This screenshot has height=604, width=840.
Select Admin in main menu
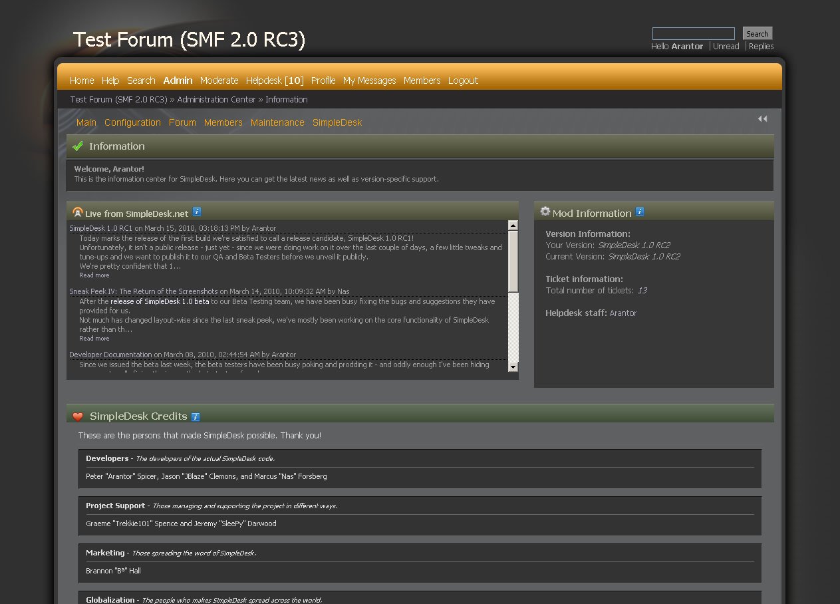(178, 80)
